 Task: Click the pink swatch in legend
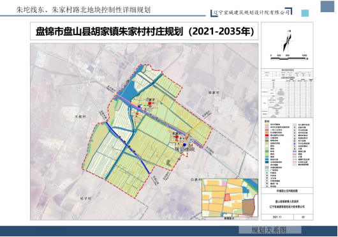coord(267,127)
